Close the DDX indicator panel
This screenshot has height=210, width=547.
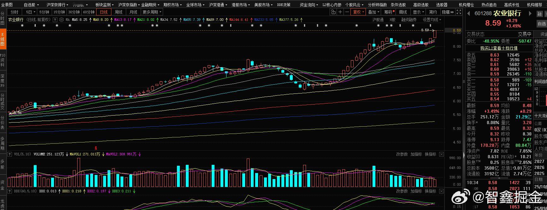(441, 191)
